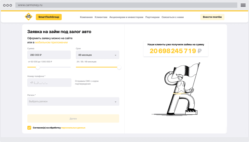Open the Компания menu item
The image size is (249, 142).
[86, 17]
